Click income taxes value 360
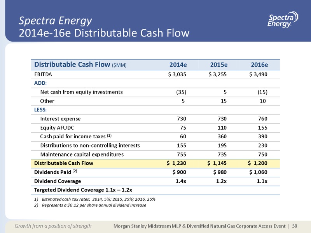Image resolution: width=311 pixels, height=233 pixels. coord(222,137)
